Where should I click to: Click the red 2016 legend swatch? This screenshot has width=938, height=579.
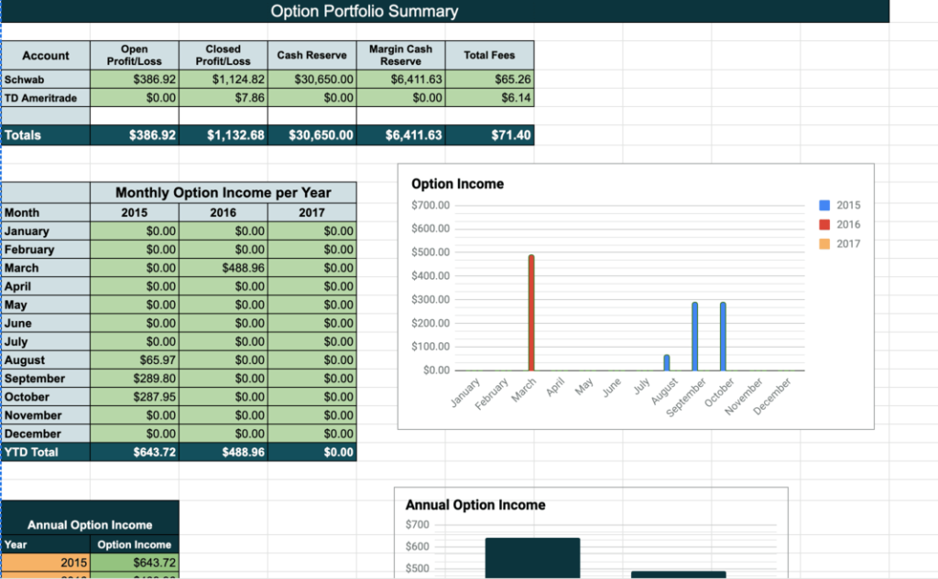[824, 225]
